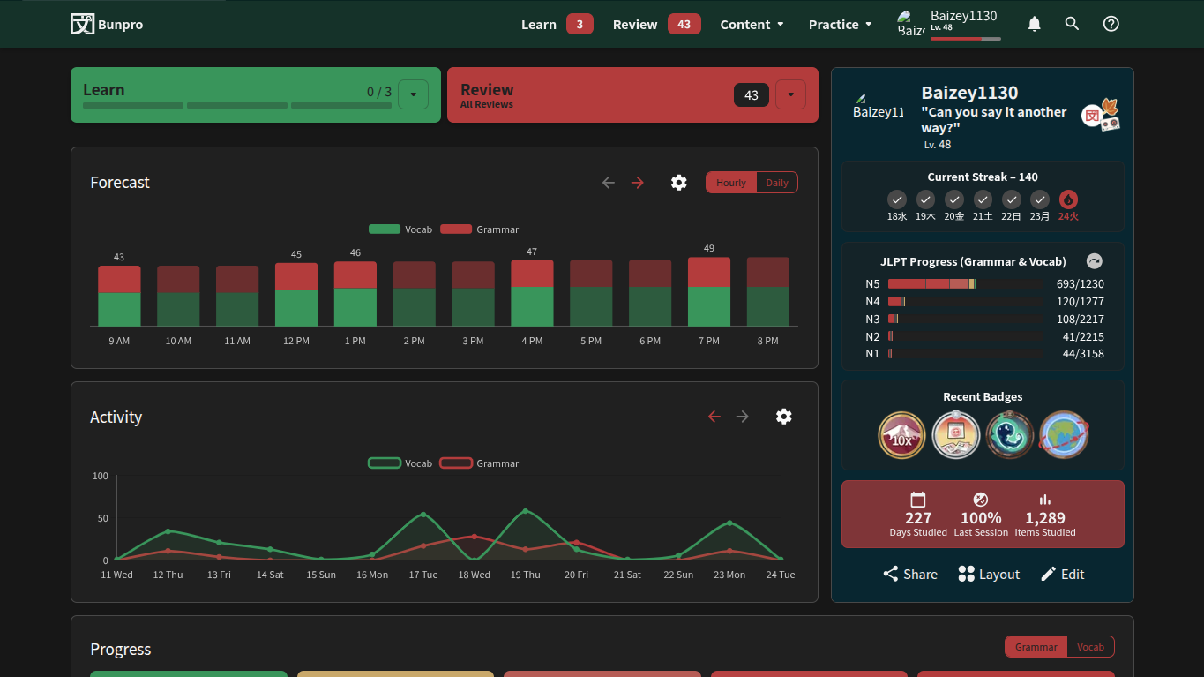Click the Bunpro logo icon
The image size is (1204, 677).
82,24
